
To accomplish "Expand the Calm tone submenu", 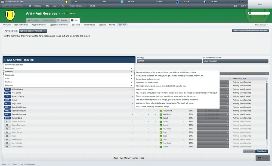I will click(69, 78).
